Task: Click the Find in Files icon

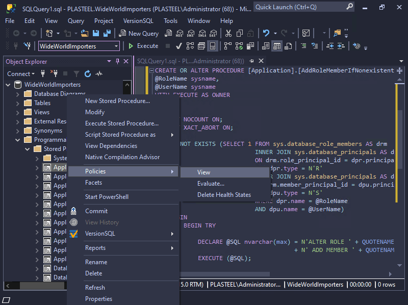Action: click(x=337, y=33)
